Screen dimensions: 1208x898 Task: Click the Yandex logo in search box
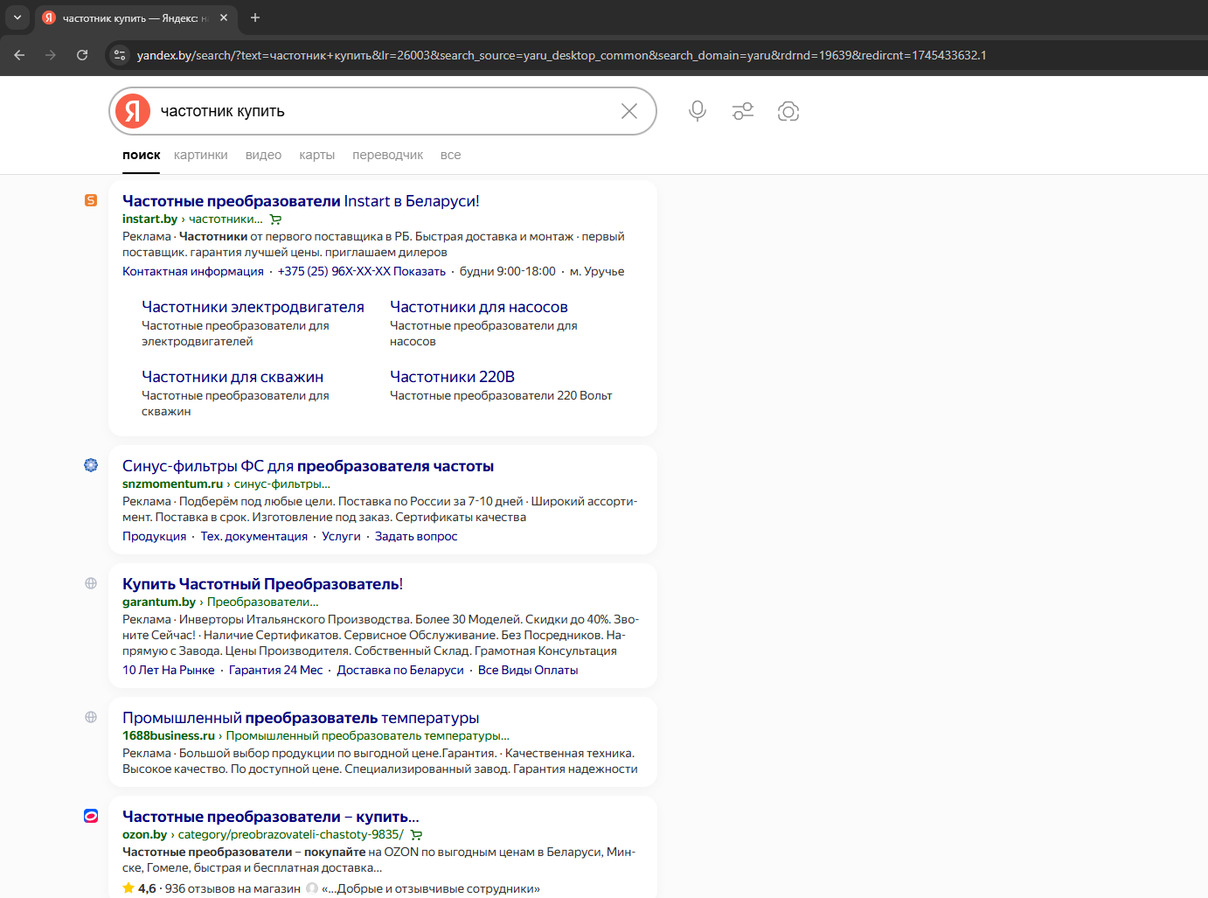click(x=133, y=111)
